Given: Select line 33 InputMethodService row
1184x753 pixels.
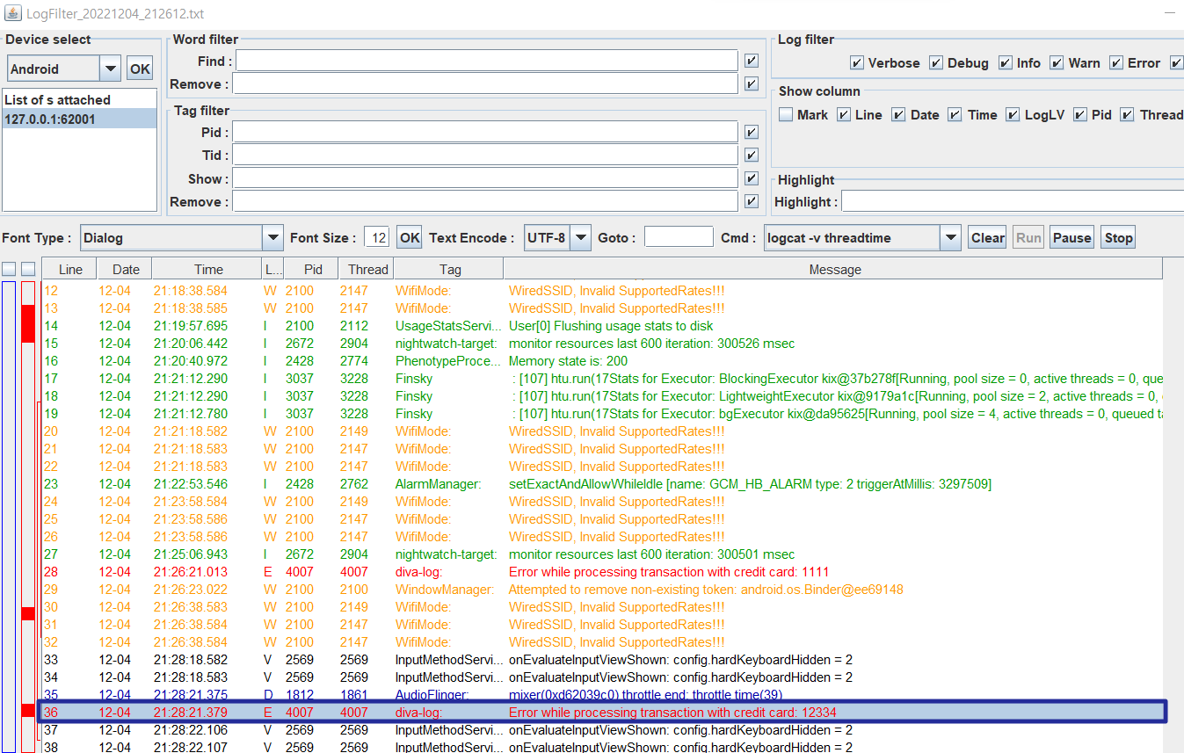Looking at the screenshot, I should coord(602,660).
